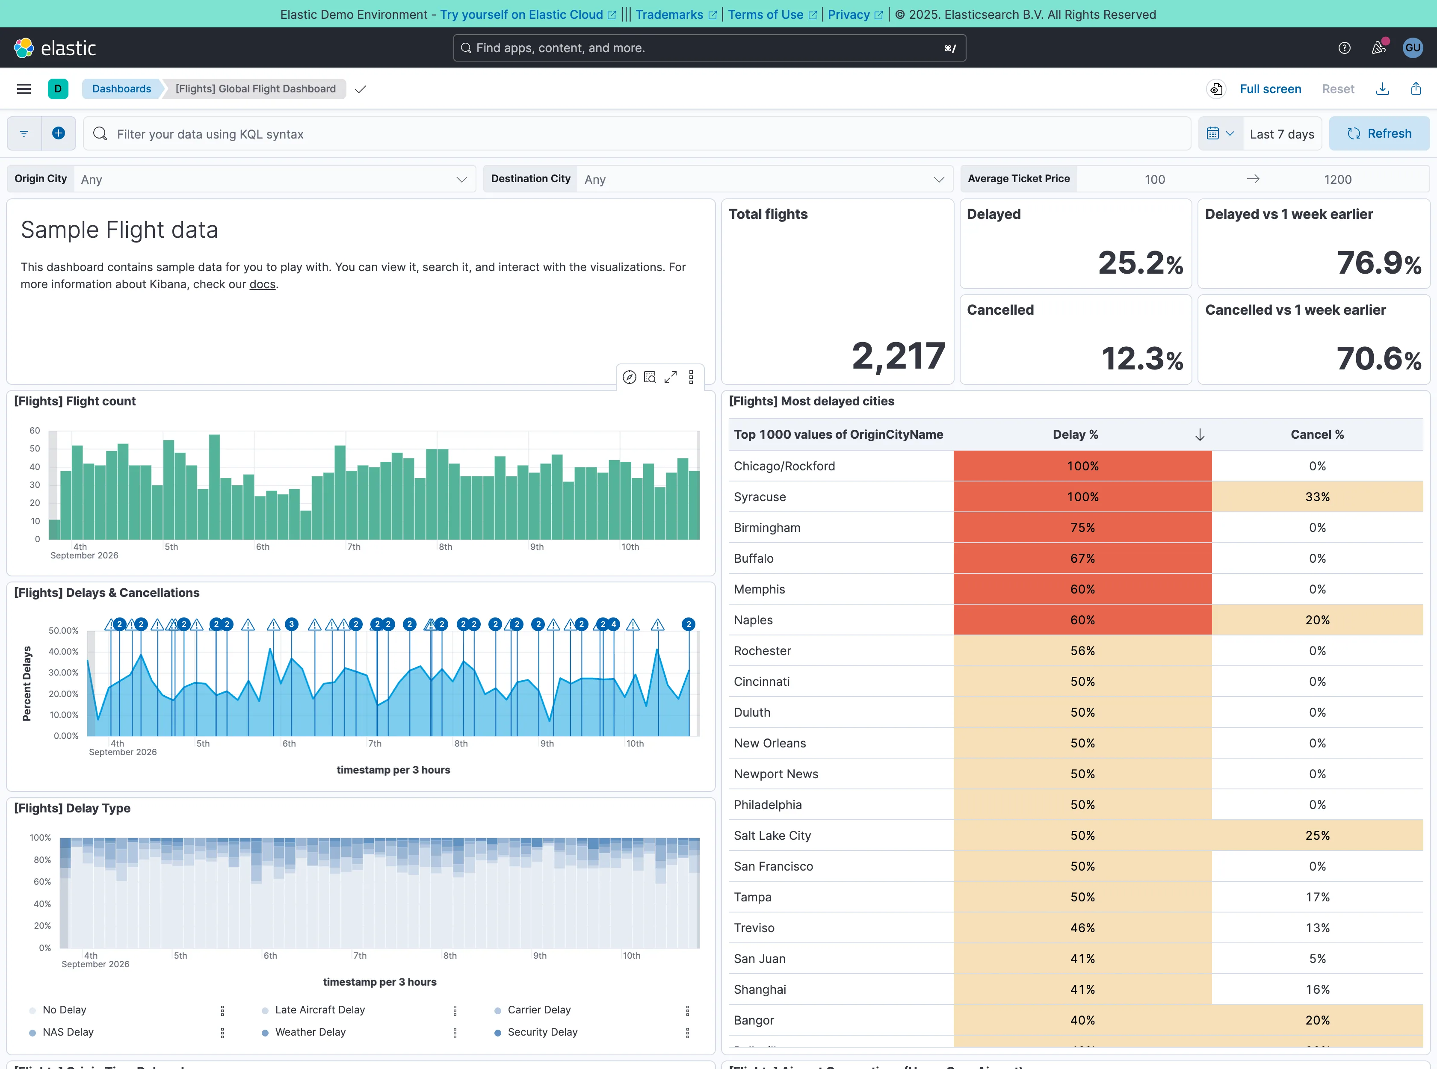Maximize panel with the expand arrows icon
The image size is (1437, 1069).
coord(671,377)
